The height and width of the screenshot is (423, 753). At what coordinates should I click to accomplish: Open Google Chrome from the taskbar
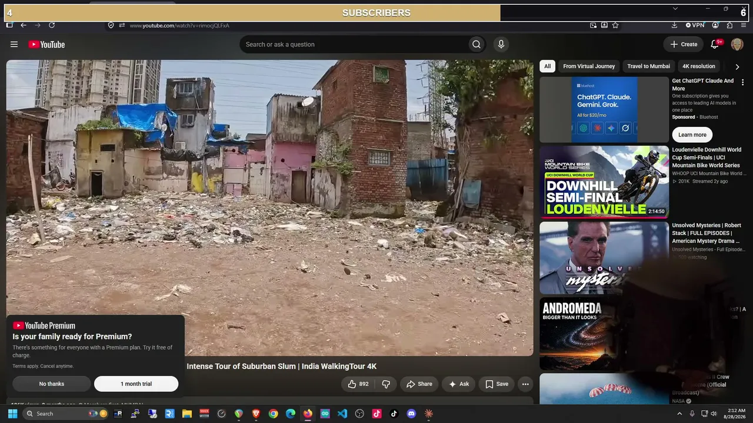[273, 414]
